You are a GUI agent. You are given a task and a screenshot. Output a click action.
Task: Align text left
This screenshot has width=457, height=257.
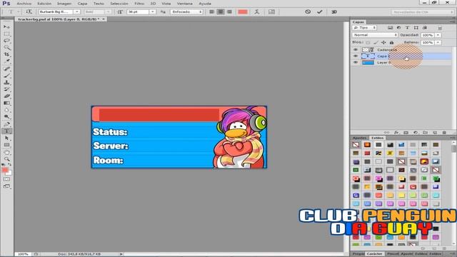click(212, 11)
